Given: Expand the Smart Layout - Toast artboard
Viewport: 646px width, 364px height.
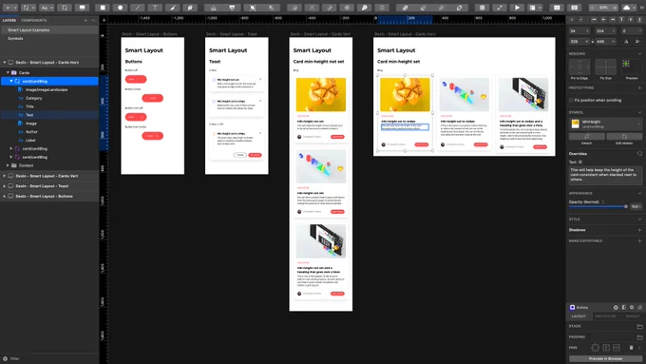Looking at the screenshot, I should (x=5, y=186).
